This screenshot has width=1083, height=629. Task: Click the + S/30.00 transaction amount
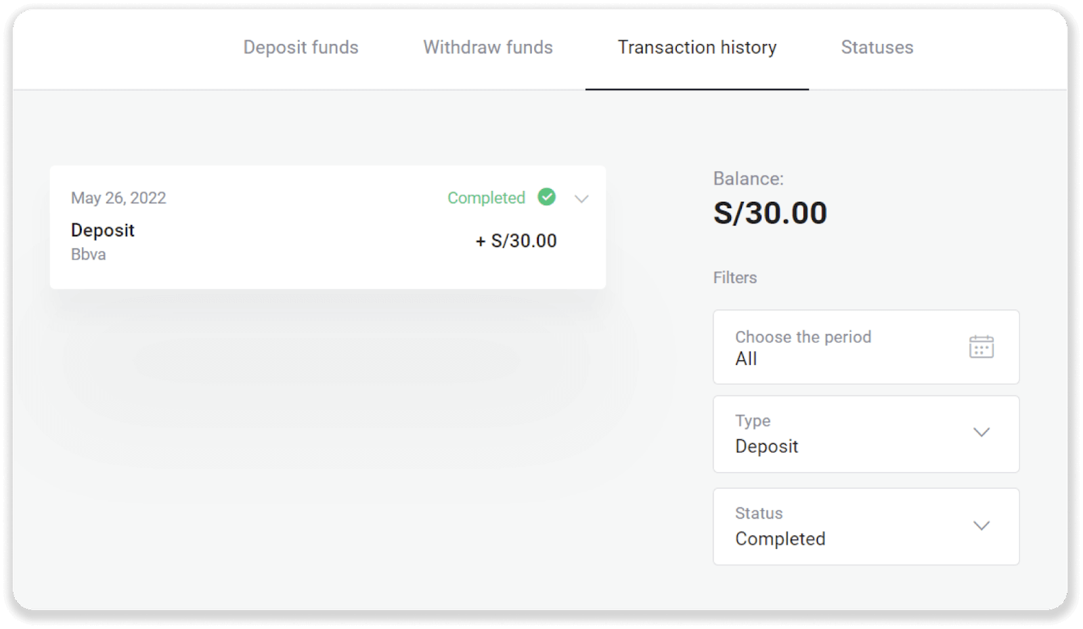click(x=516, y=241)
